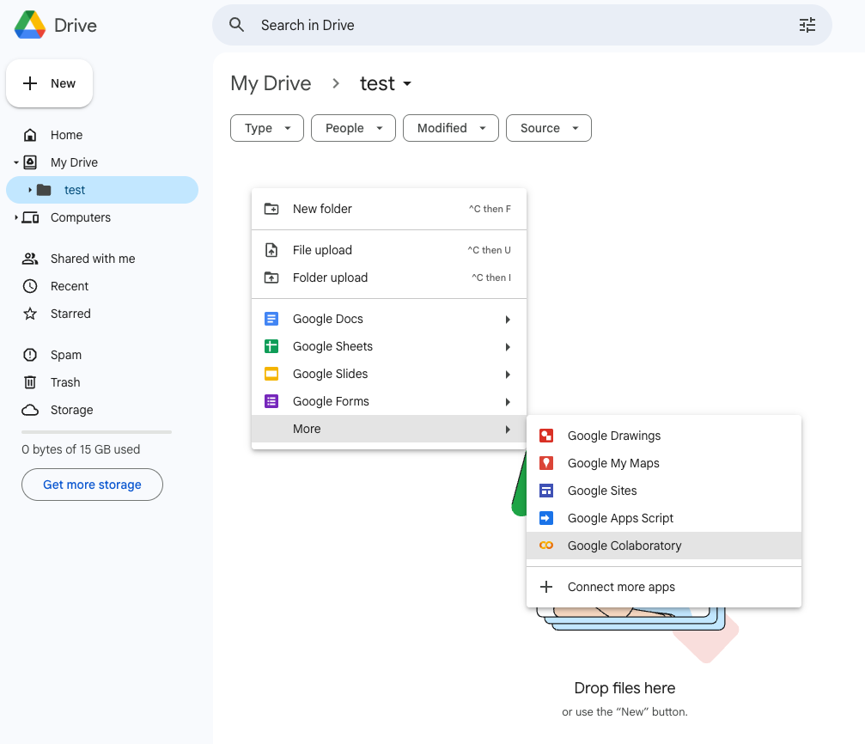Select Google Colaboratory from submenu
Viewport: 865px width, 744px height.
[664, 546]
